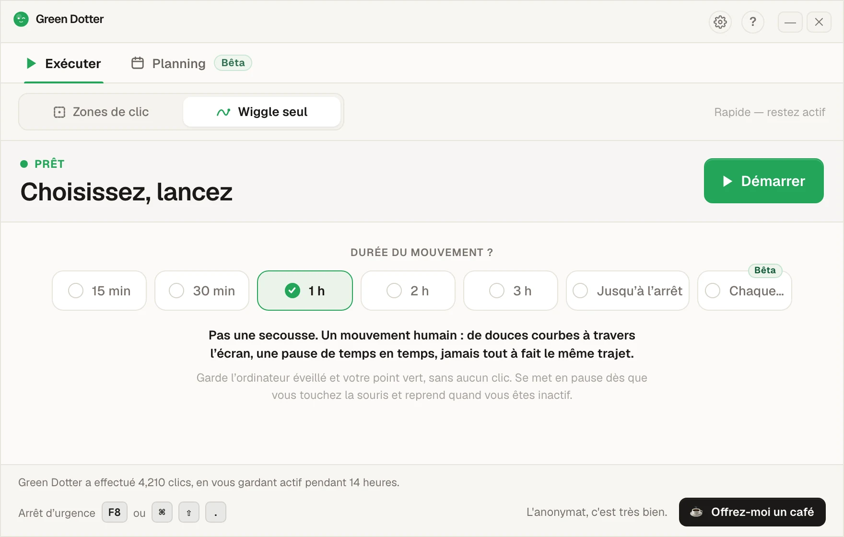Click the PRÊT status label

coord(49,164)
